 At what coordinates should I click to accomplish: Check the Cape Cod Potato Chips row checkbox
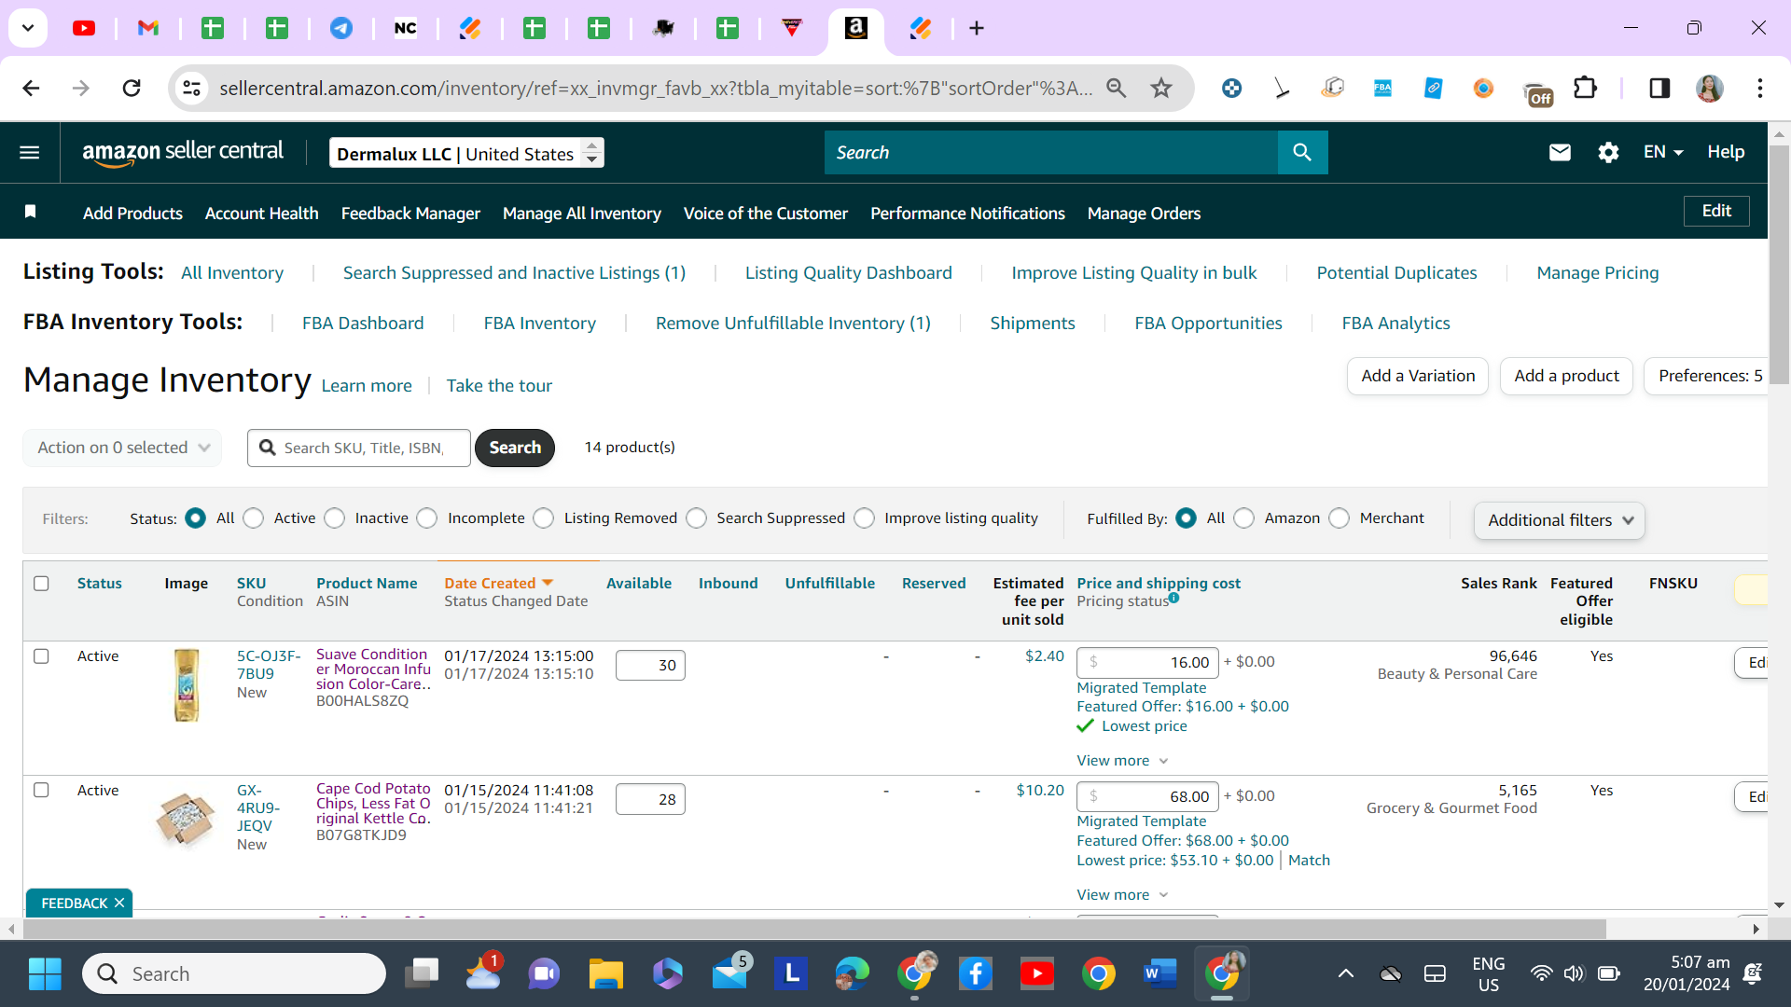[x=41, y=790]
